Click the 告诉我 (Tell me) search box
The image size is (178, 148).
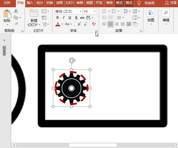(x=149, y=3)
